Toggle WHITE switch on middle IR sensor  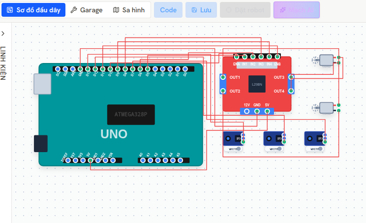pyautogui.click(x=274, y=149)
